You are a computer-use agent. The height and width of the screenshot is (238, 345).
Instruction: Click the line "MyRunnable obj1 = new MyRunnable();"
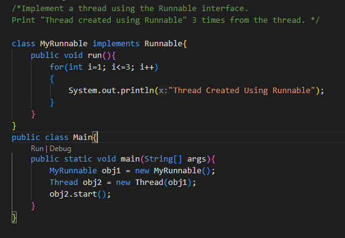[x=132, y=171]
